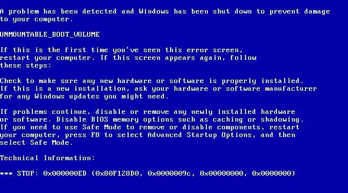
Task: Click the 'to your computer.' text
Action: pyautogui.click(x=36, y=19)
